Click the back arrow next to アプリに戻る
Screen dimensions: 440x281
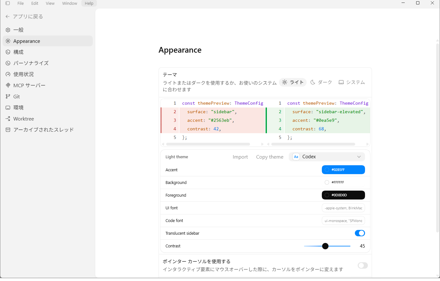point(8,16)
